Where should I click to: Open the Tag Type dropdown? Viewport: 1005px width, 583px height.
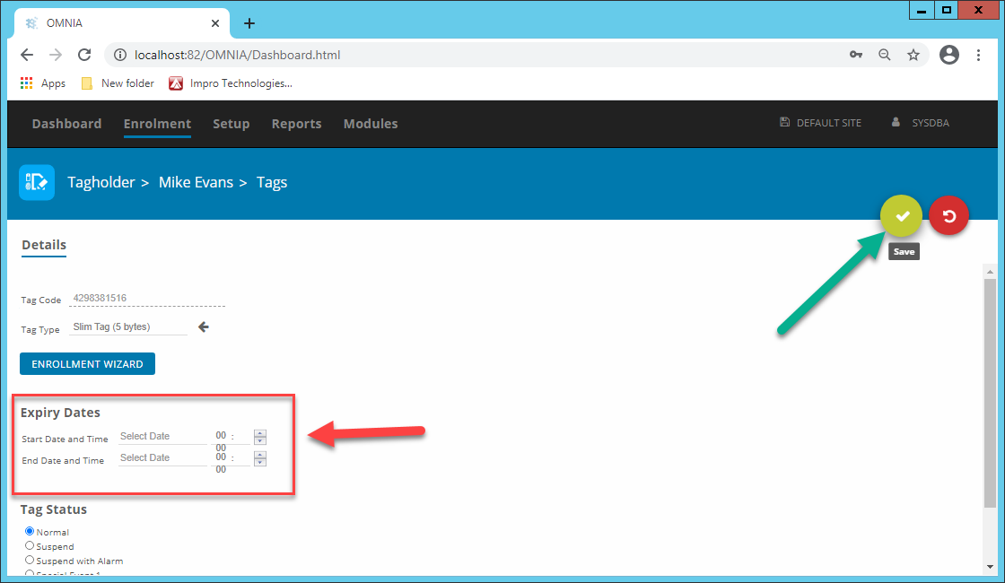(x=128, y=326)
